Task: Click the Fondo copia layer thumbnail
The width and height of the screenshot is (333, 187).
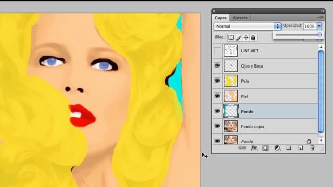Action: [230, 126]
